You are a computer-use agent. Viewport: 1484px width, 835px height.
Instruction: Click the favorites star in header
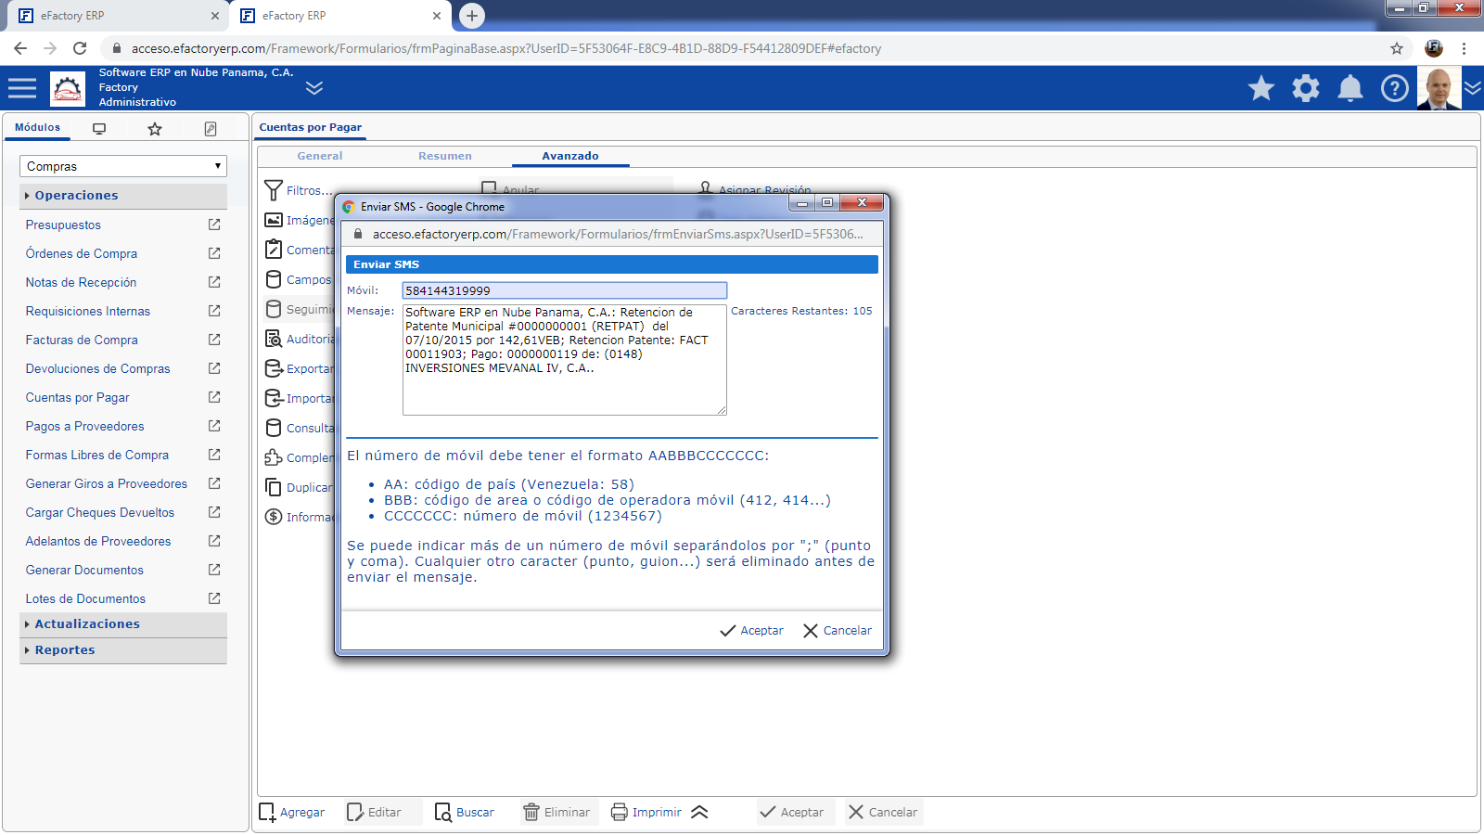[x=1261, y=88]
